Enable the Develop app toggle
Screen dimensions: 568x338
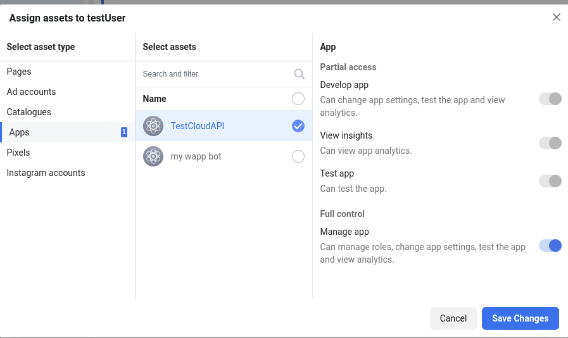(x=550, y=99)
